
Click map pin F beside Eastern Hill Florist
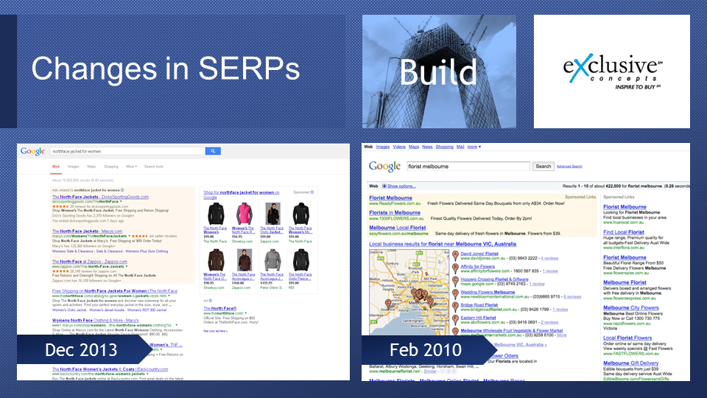(455, 319)
